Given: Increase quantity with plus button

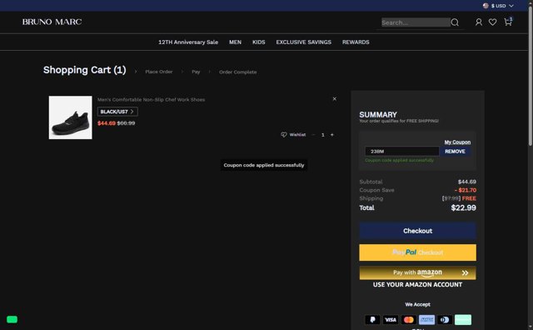Looking at the screenshot, I should 332,135.
